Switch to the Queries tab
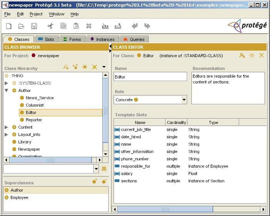270x216 pixels. tap(134, 39)
